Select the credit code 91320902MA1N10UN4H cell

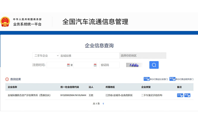point(73,95)
